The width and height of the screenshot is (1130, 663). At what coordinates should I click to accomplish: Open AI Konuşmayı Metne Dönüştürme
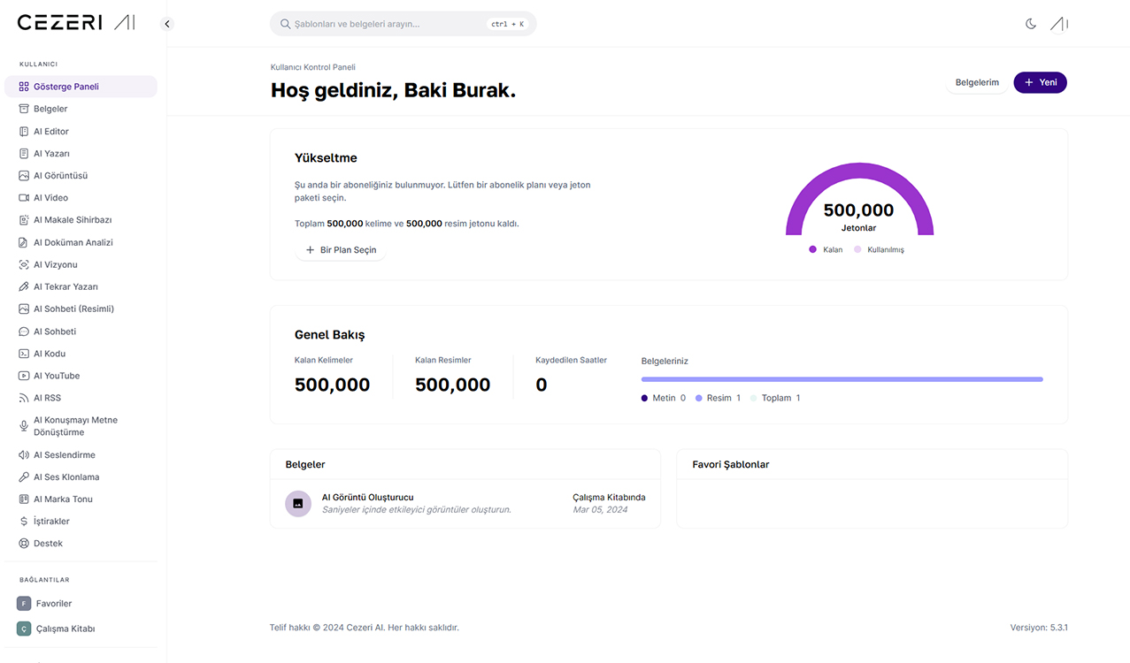click(x=75, y=425)
